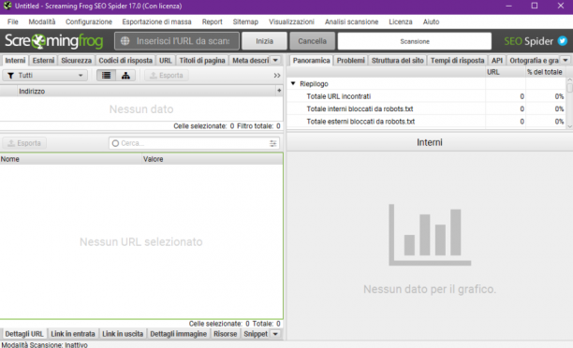
Task: Open Esportazione di massa menu
Action: [x=156, y=22]
